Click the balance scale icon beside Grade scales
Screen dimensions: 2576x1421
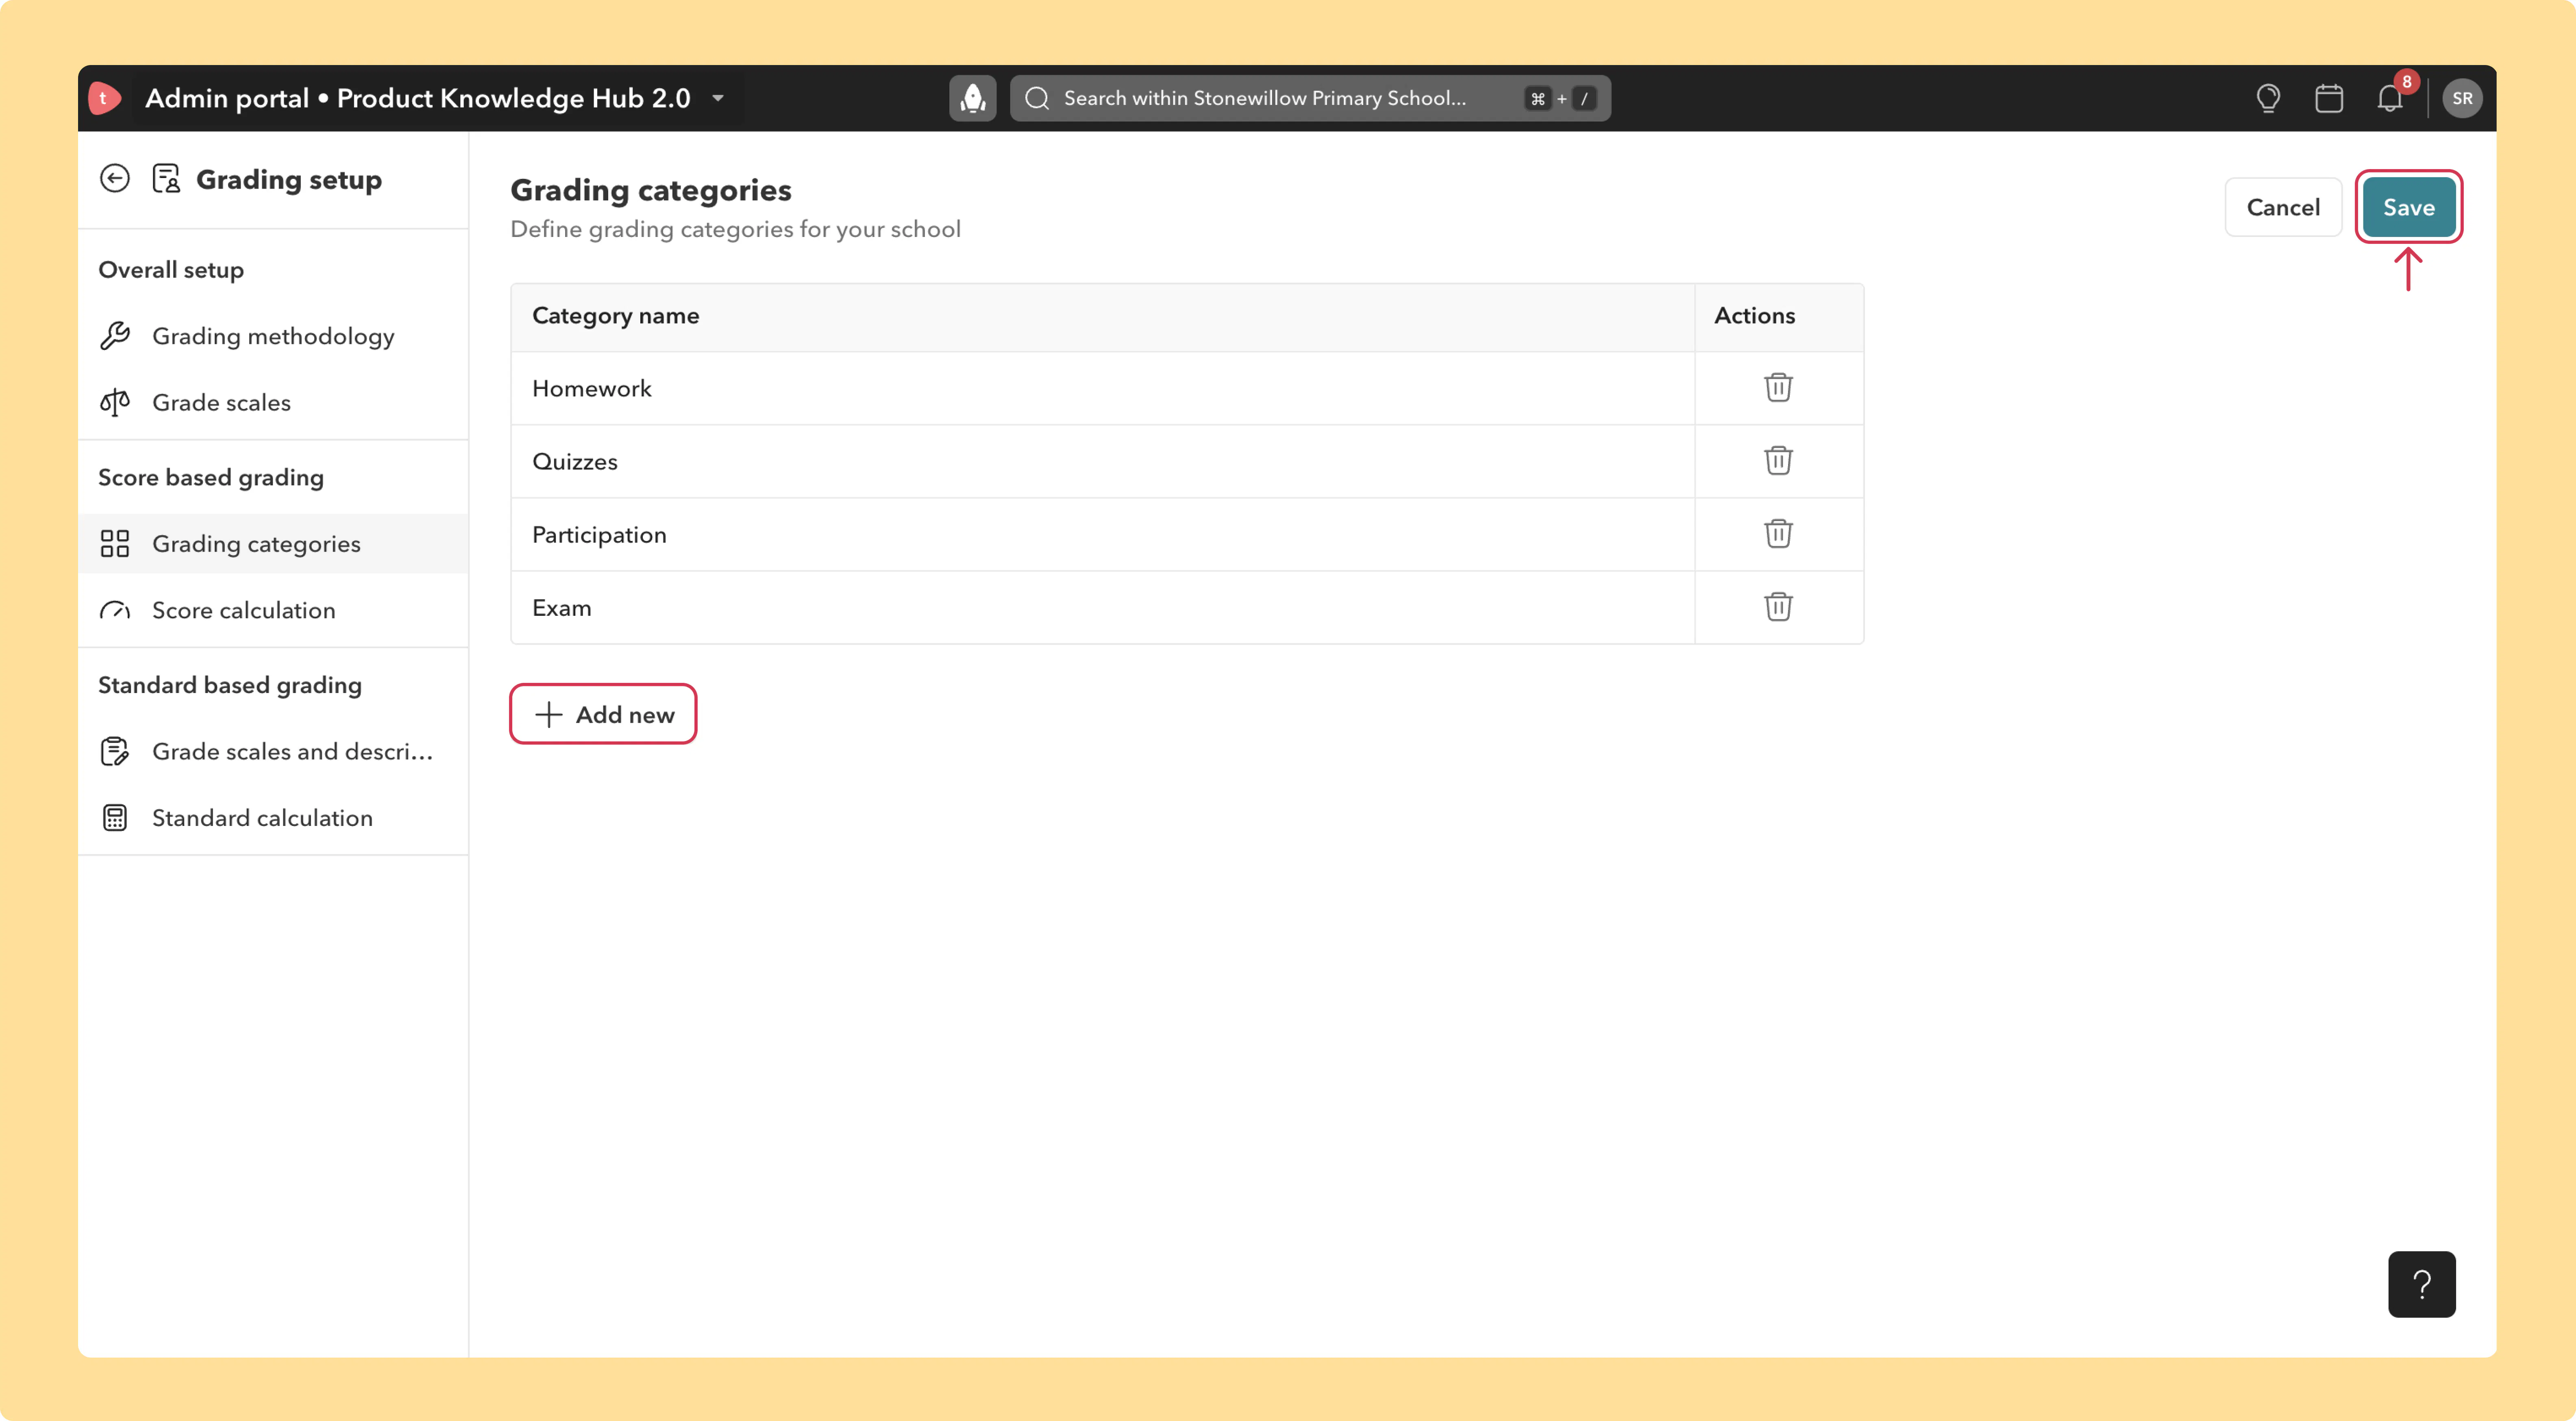(x=115, y=402)
